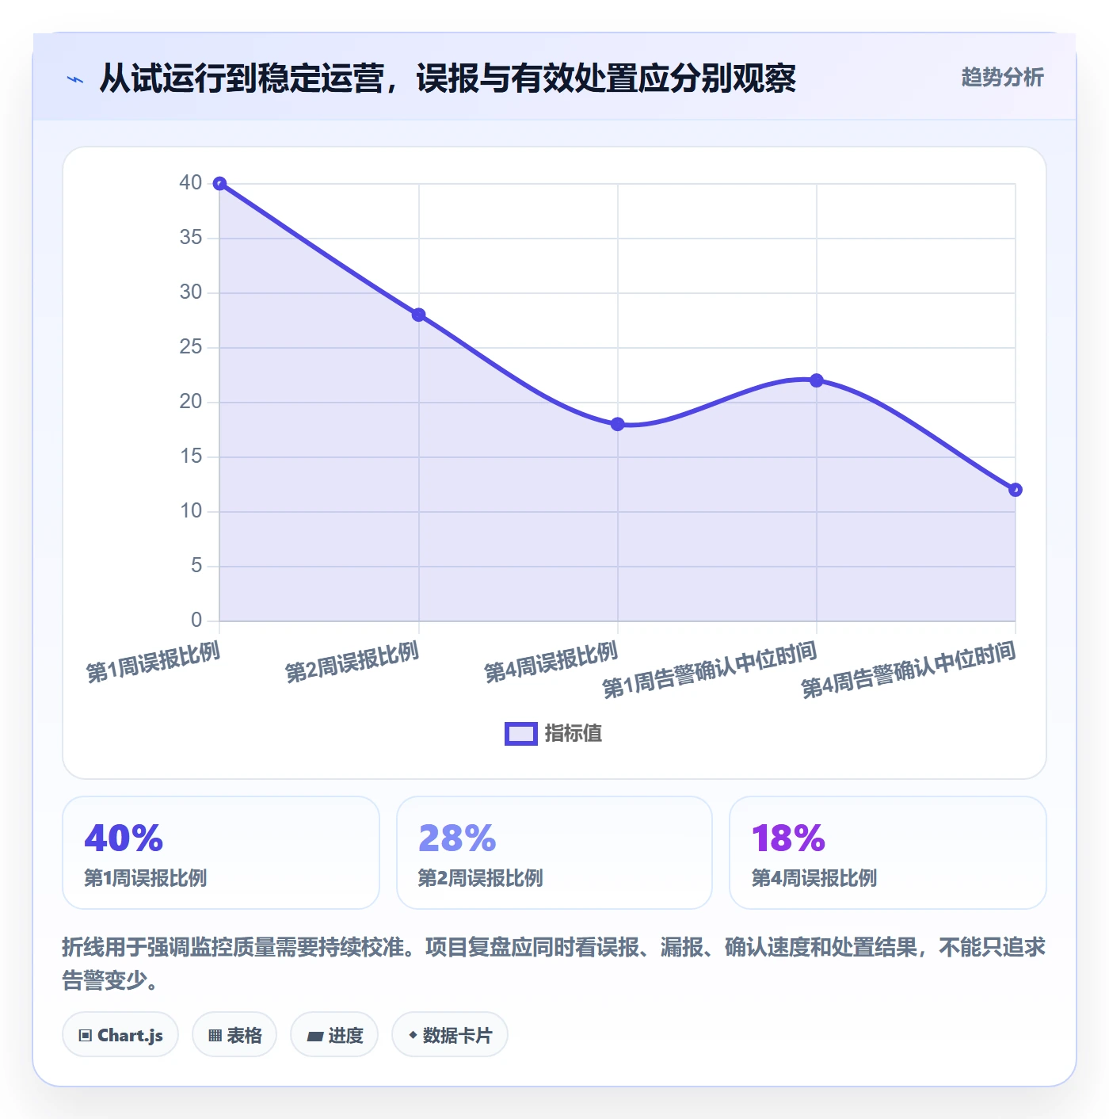This screenshot has width=1109, height=1119.
Task: Click the data point at 第1周误报比例
Action: [x=220, y=184]
